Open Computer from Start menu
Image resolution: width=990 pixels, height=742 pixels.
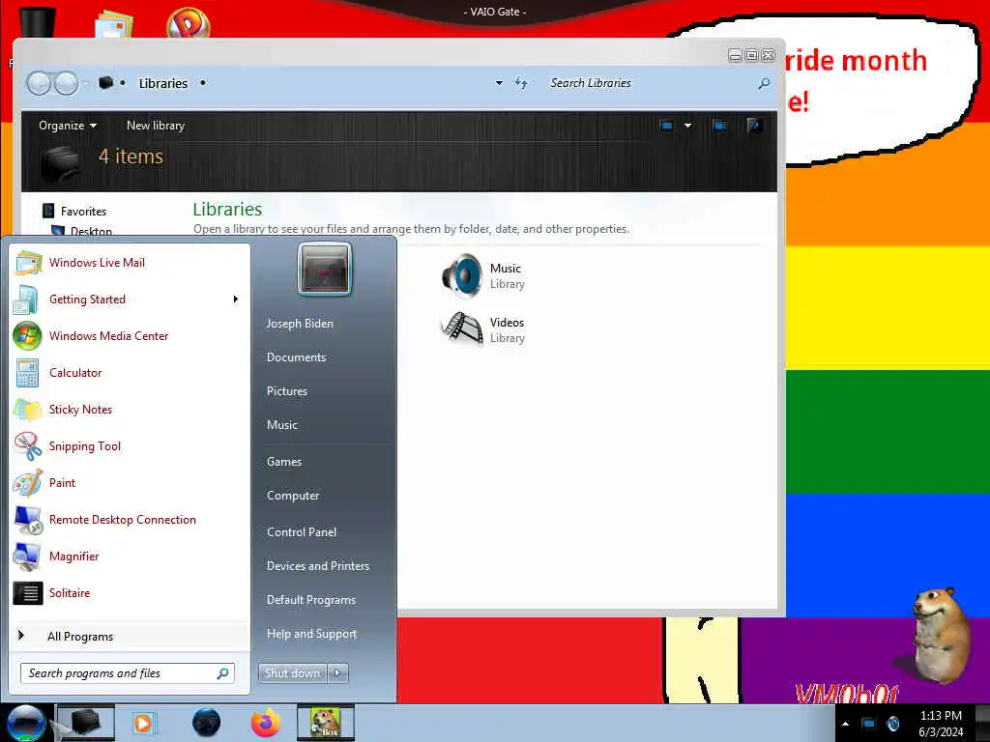292,496
